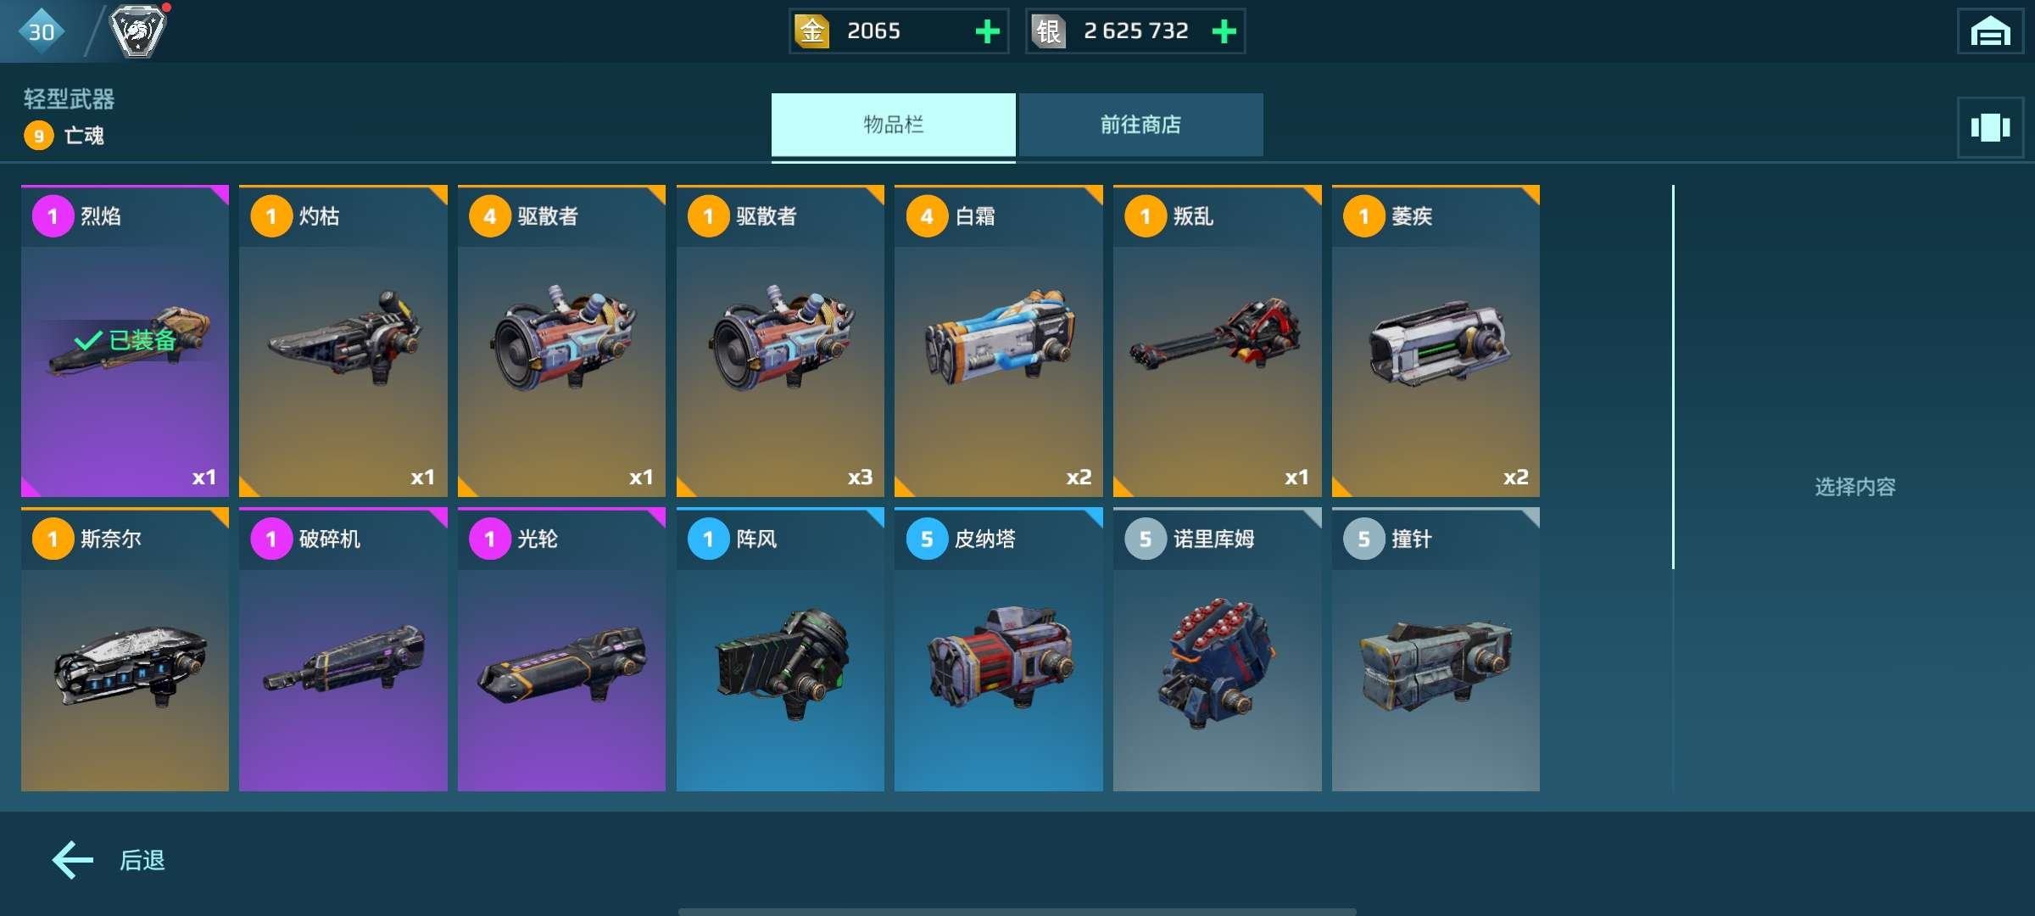Click the silver plus icon to add silver
Image resolution: width=2035 pixels, height=916 pixels.
[1224, 31]
